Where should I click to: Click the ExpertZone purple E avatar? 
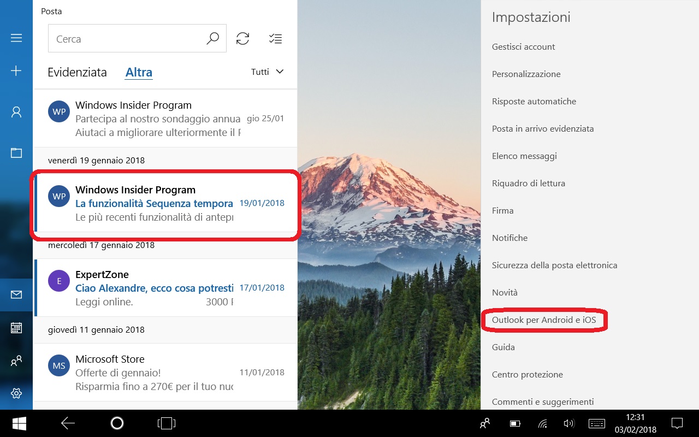point(59,281)
